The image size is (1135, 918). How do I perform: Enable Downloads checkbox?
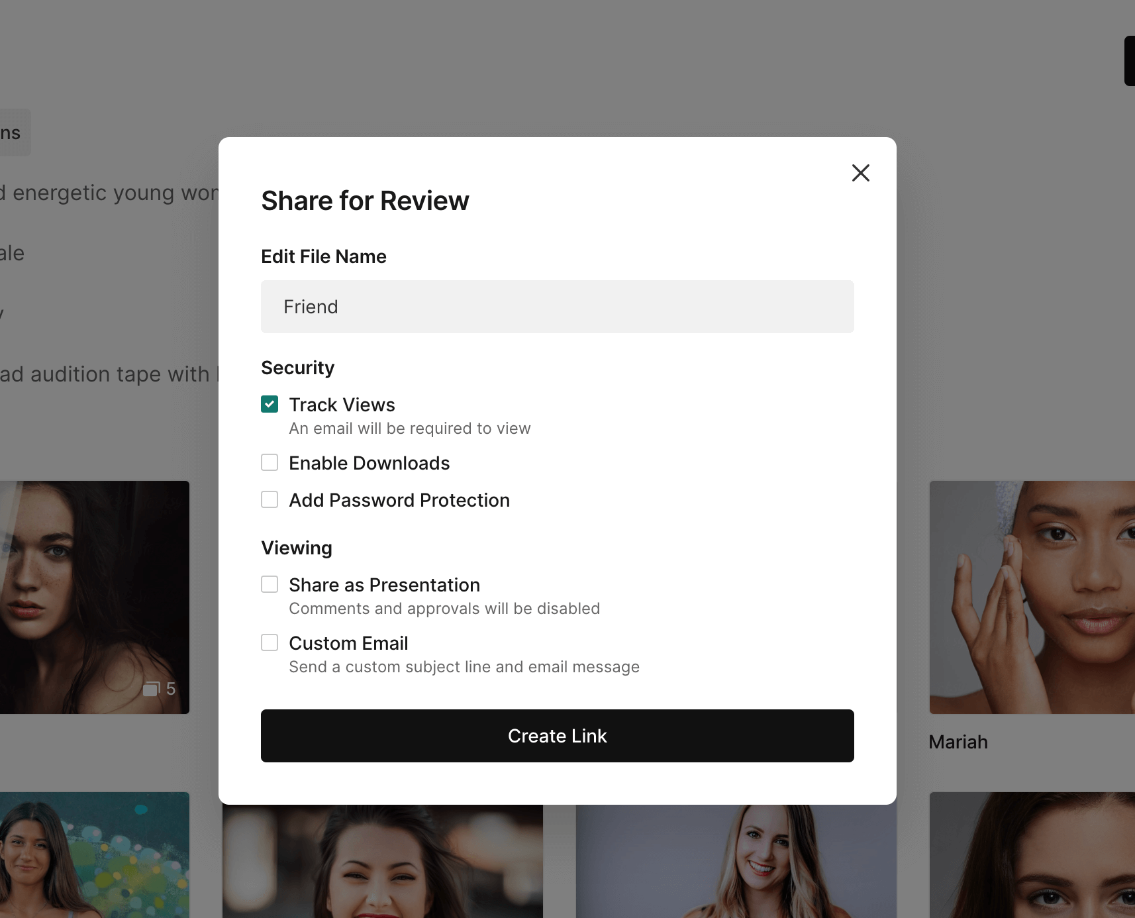click(270, 462)
